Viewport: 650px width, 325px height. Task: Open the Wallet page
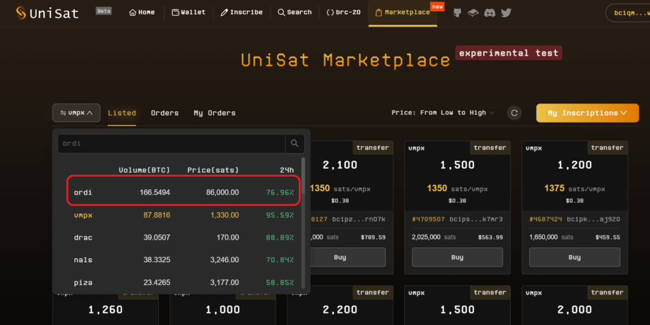tap(189, 13)
